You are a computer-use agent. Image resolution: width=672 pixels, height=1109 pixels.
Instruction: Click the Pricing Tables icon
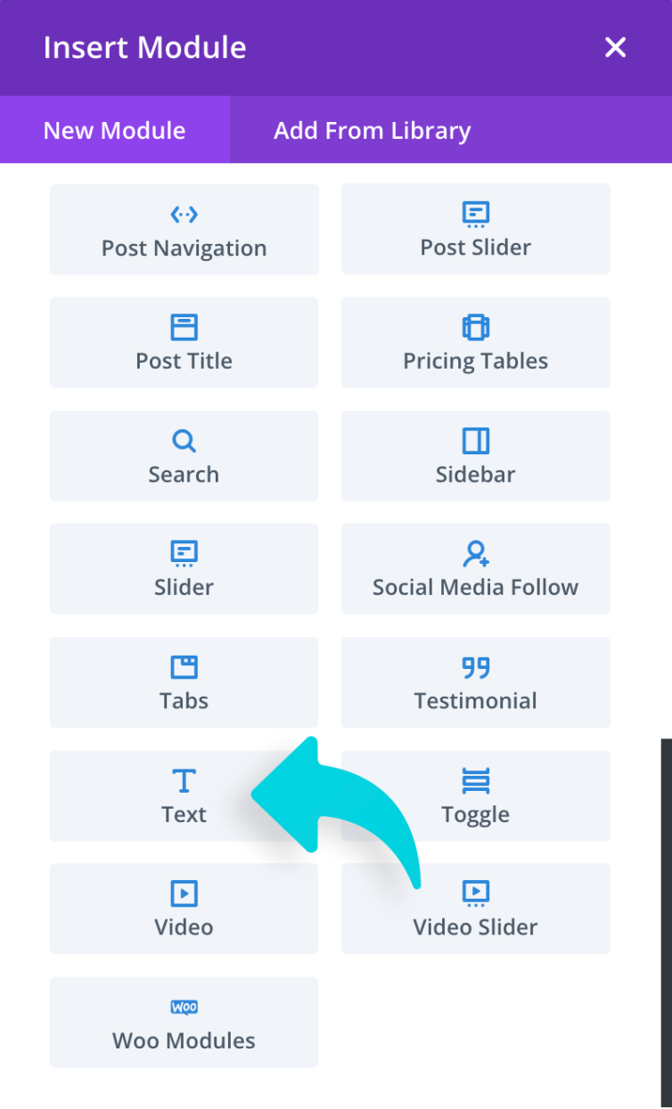pos(475,327)
